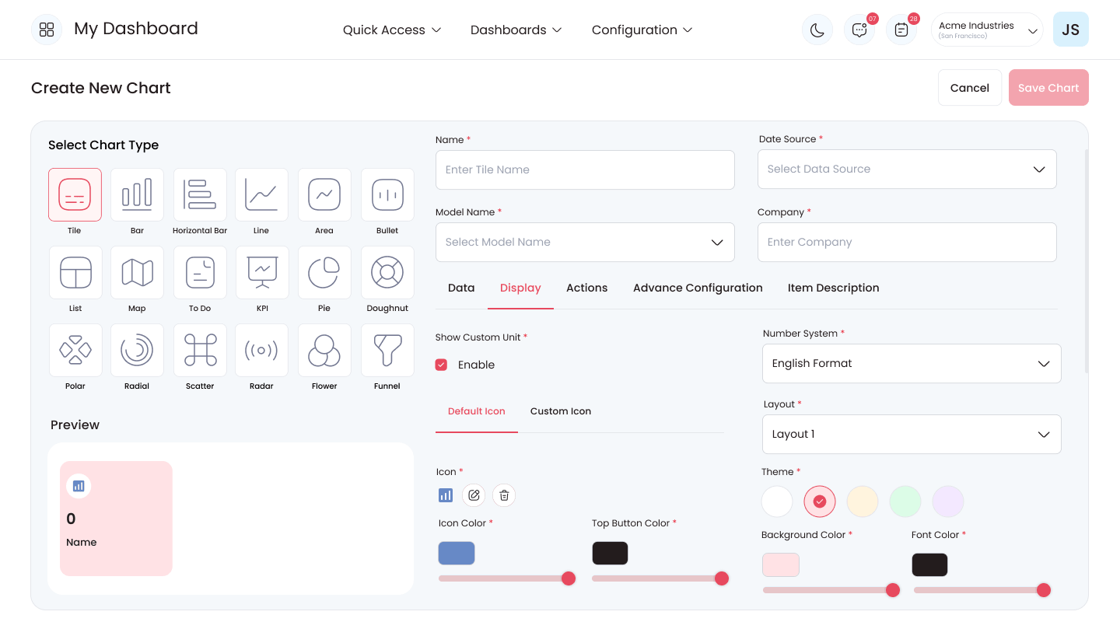Open the blue Icon Color swatch
The image size is (1120, 622).
pyautogui.click(x=457, y=553)
